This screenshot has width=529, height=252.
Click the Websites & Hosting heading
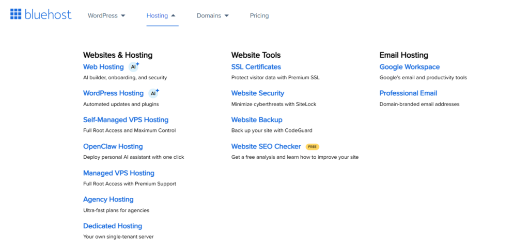pyautogui.click(x=118, y=55)
